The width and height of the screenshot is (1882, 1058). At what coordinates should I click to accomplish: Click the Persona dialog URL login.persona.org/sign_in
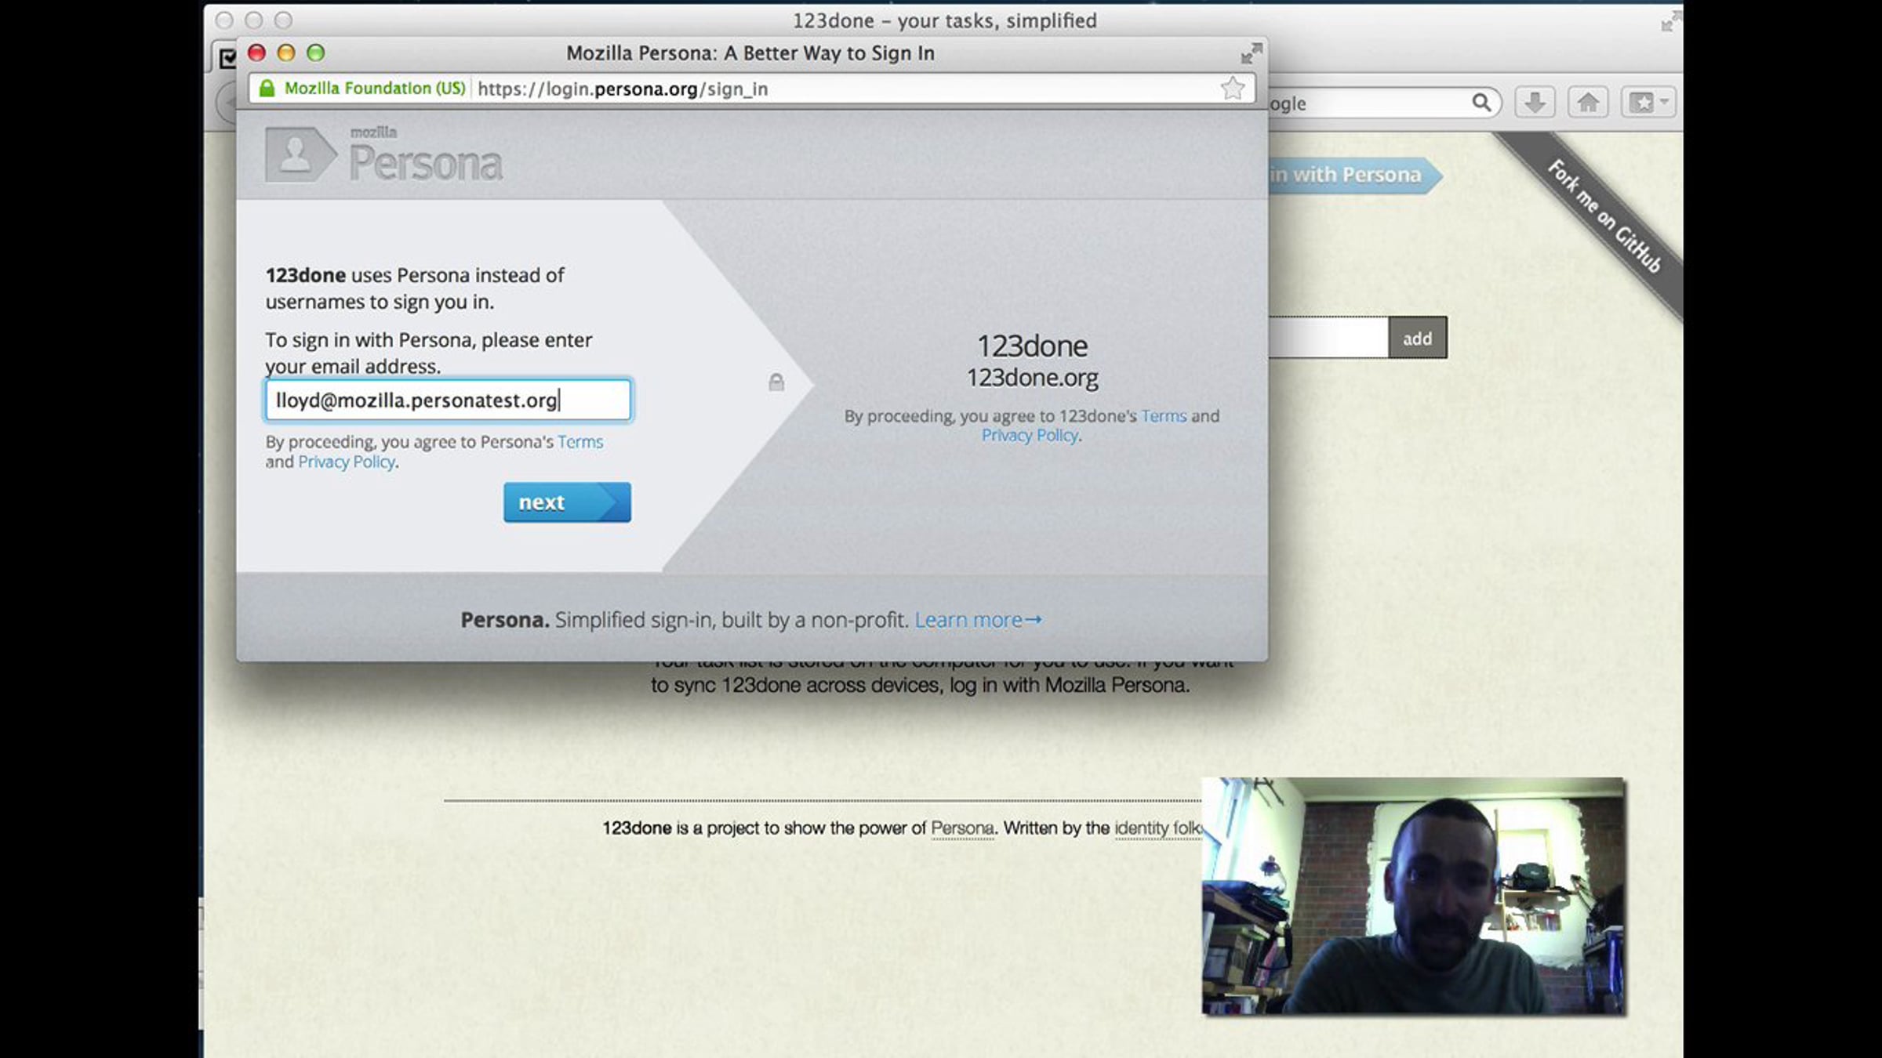623,89
